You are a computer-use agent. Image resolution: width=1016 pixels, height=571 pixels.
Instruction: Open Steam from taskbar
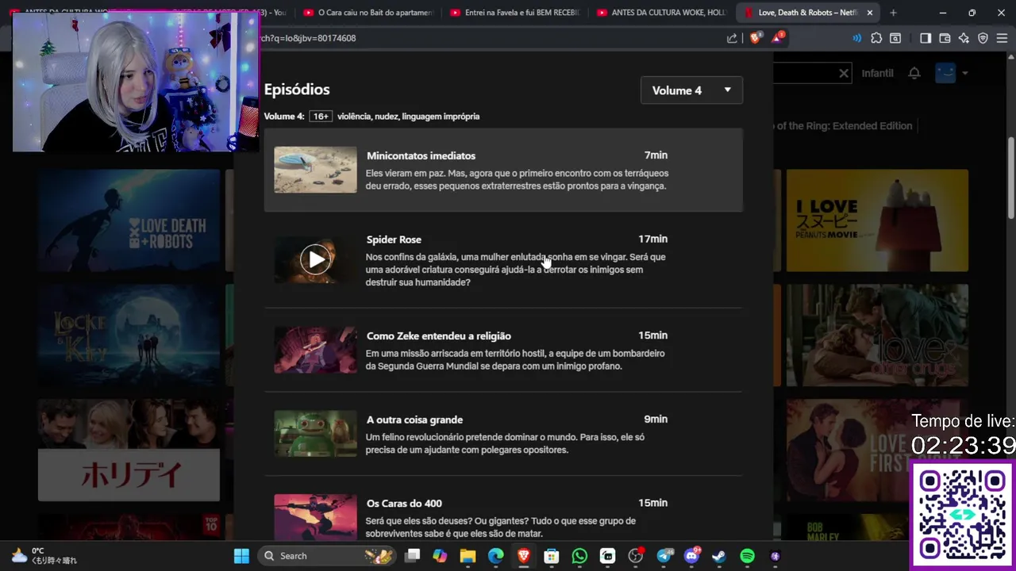pyautogui.click(x=719, y=556)
